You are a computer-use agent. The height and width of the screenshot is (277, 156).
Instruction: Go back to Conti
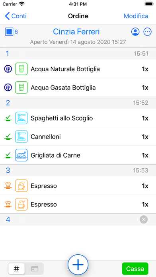16,16
